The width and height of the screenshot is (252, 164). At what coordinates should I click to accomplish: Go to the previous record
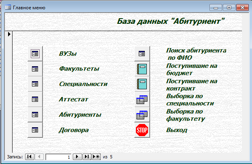pos(39,156)
